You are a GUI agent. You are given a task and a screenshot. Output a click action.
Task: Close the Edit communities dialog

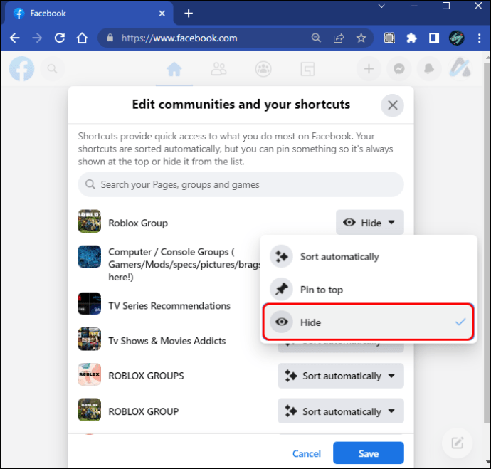(392, 105)
